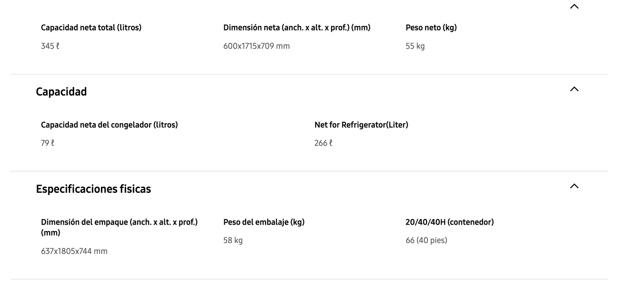
Task: Collapse the Capacidad section chevron
Action: point(574,89)
